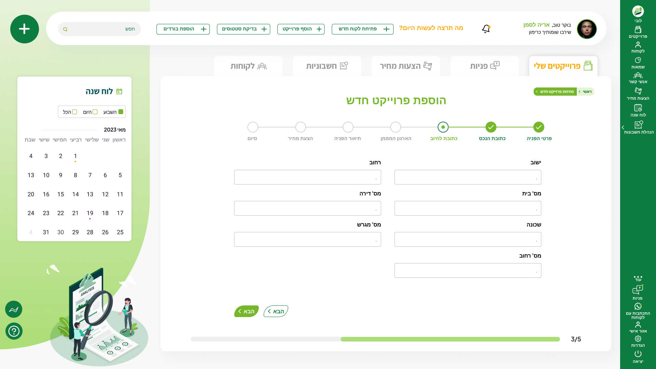Open הגדרות settings in the sidebar
This screenshot has width=656, height=369.
point(638,341)
